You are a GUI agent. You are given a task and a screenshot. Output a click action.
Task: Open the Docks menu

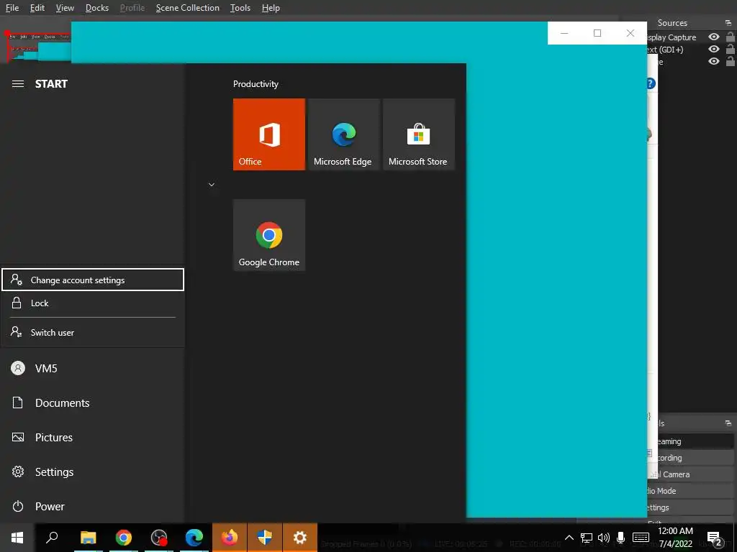(x=97, y=7)
